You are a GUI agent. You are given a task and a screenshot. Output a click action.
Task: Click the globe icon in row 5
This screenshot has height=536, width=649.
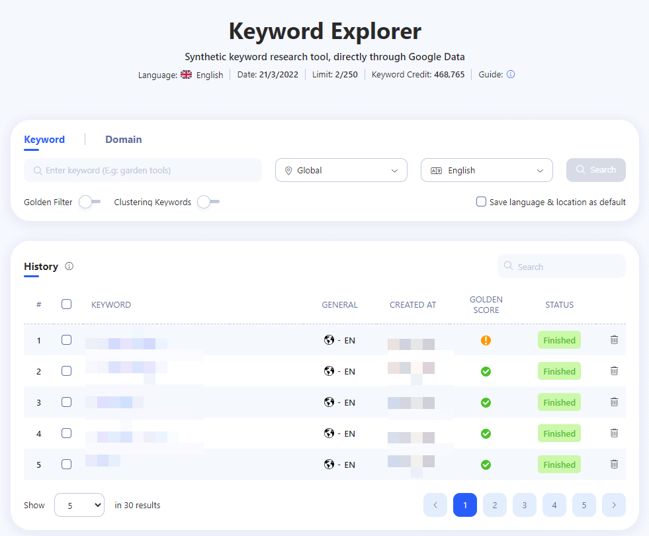329,464
